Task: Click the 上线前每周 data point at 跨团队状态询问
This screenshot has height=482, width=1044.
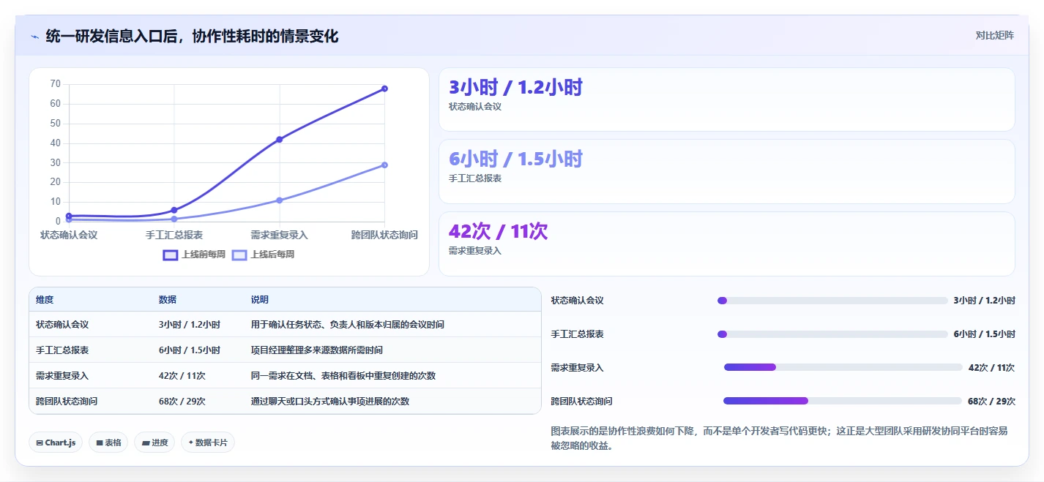Action: click(x=384, y=89)
